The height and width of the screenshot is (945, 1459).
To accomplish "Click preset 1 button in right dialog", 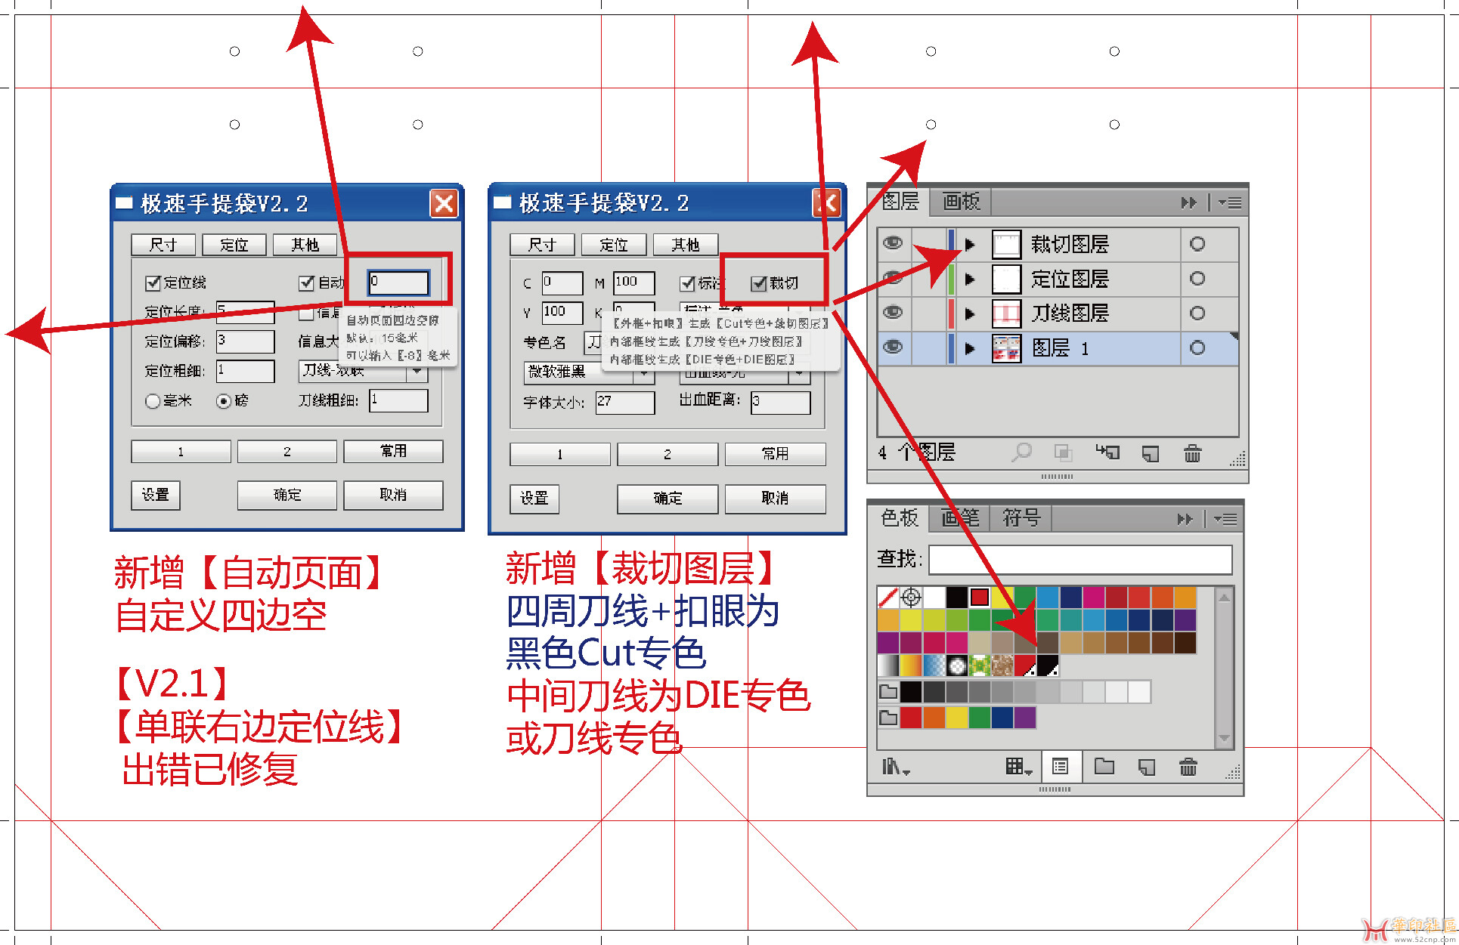I will click(x=560, y=454).
